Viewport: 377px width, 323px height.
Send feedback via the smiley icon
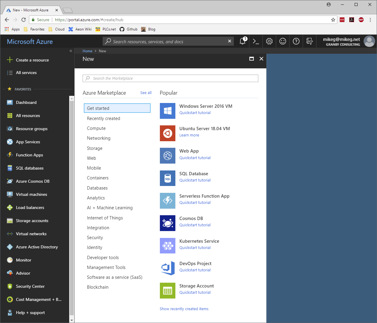click(x=283, y=41)
